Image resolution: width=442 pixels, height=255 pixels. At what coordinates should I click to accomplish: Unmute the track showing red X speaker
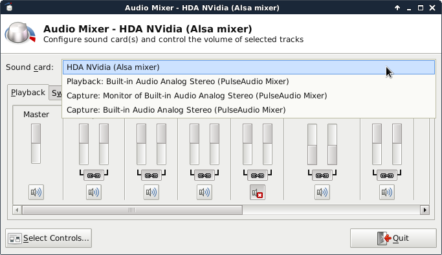pos(258,192)
